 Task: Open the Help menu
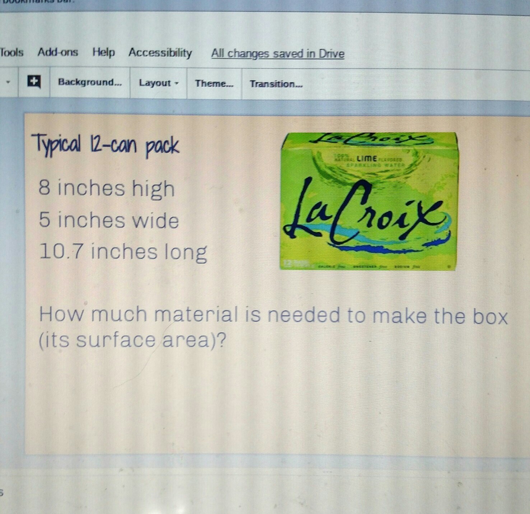click(x=103, y=52)
